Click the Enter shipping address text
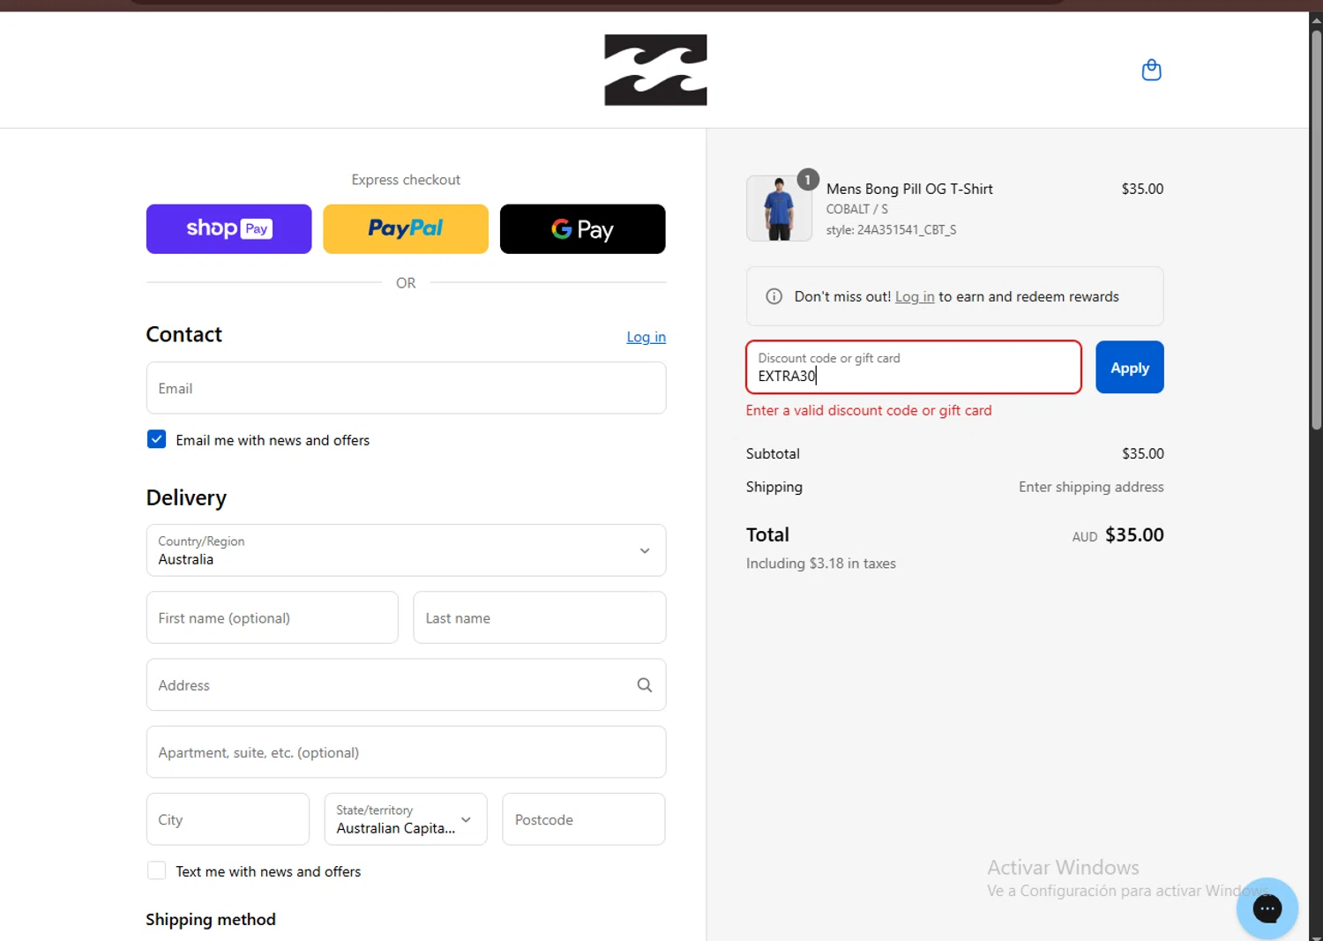1323x941 pixels. (1091, 487)
